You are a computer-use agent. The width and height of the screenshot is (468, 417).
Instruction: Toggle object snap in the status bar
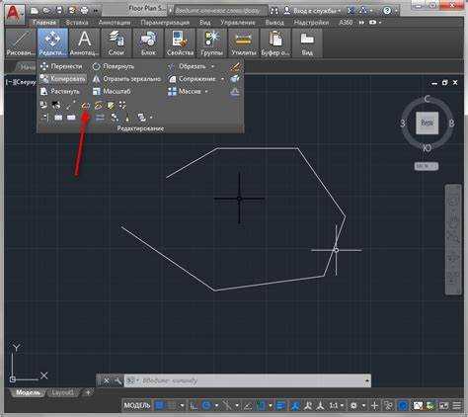point(261,405)
